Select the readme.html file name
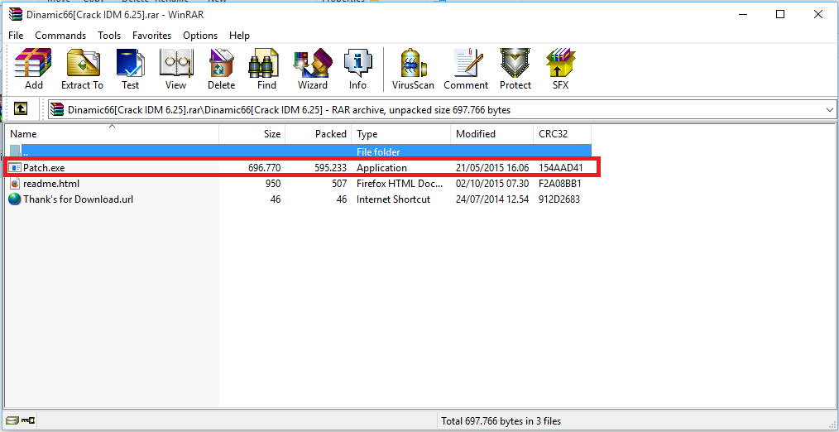This screenshot has height=432, width=839. coord(51,184)
